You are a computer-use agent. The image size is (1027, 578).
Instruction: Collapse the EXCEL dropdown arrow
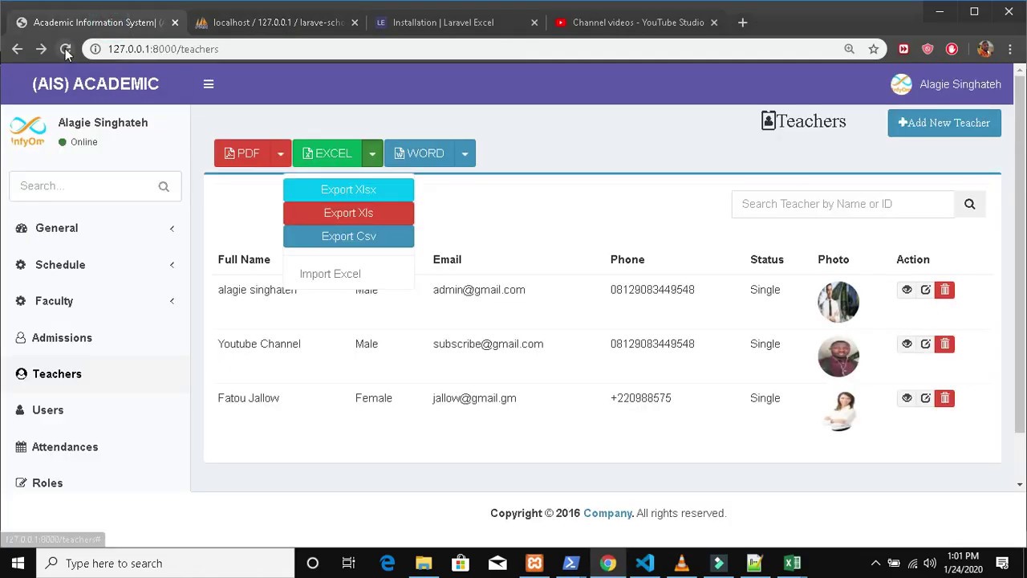[372, 153]
